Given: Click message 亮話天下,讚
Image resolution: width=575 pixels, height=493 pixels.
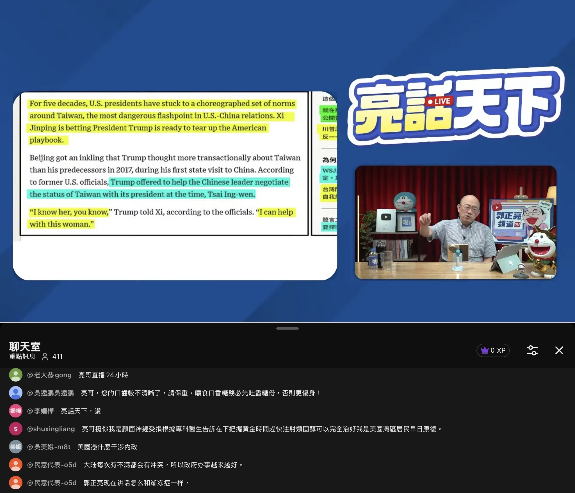Looking at the screenshot, I should click(81, 411).
